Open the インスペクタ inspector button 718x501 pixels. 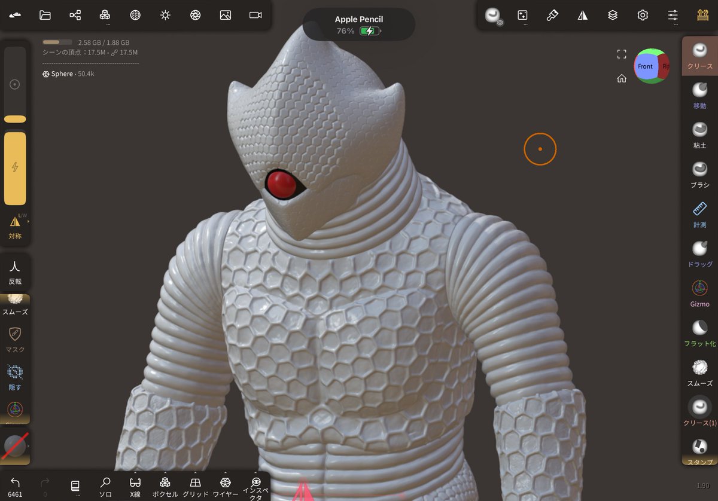(x=255, y=489)
